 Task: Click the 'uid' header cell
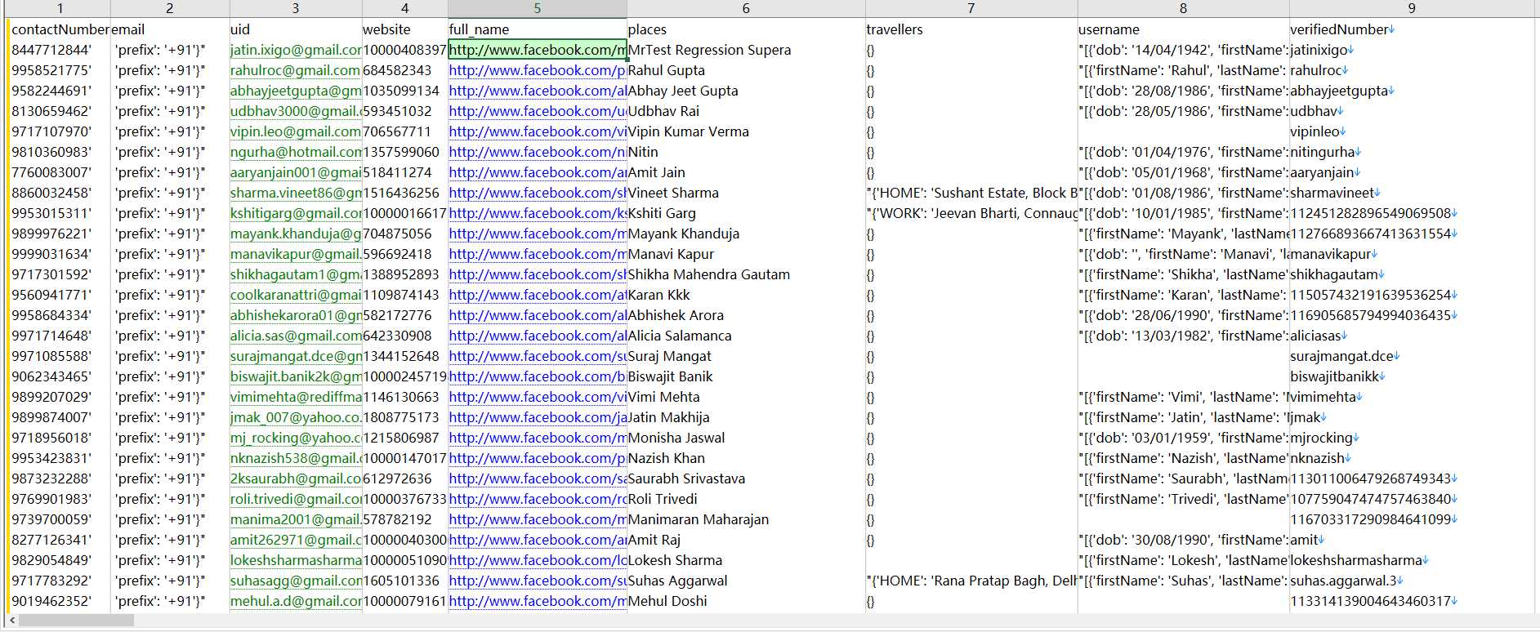(x=295, y=29)
